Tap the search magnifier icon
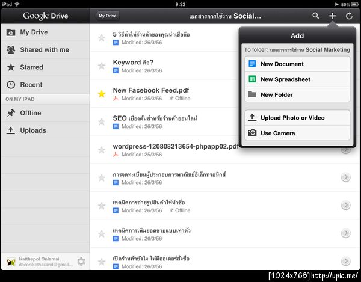This screenshot has height=282, width=361. click(316, 16)
